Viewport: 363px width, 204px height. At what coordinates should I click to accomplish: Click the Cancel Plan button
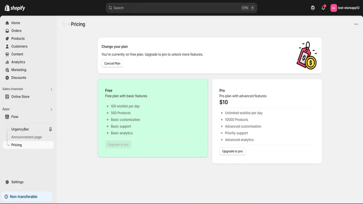pos(112,63)
